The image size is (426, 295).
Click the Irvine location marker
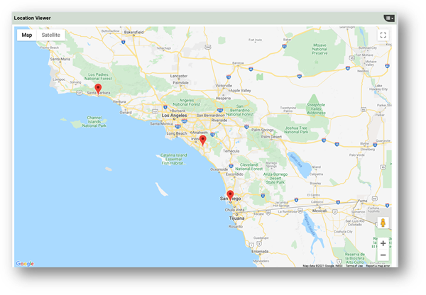point(202,140)
